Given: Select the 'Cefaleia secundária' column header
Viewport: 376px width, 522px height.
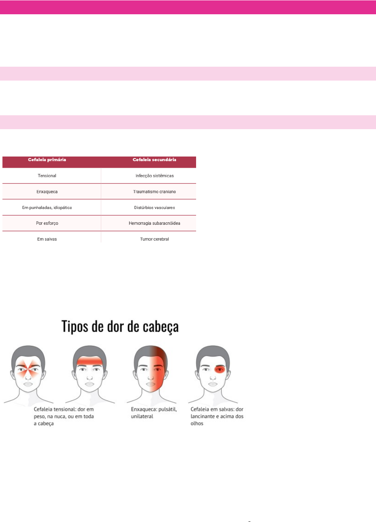Looking at the screenshot, I should click(x=154, y=160).
